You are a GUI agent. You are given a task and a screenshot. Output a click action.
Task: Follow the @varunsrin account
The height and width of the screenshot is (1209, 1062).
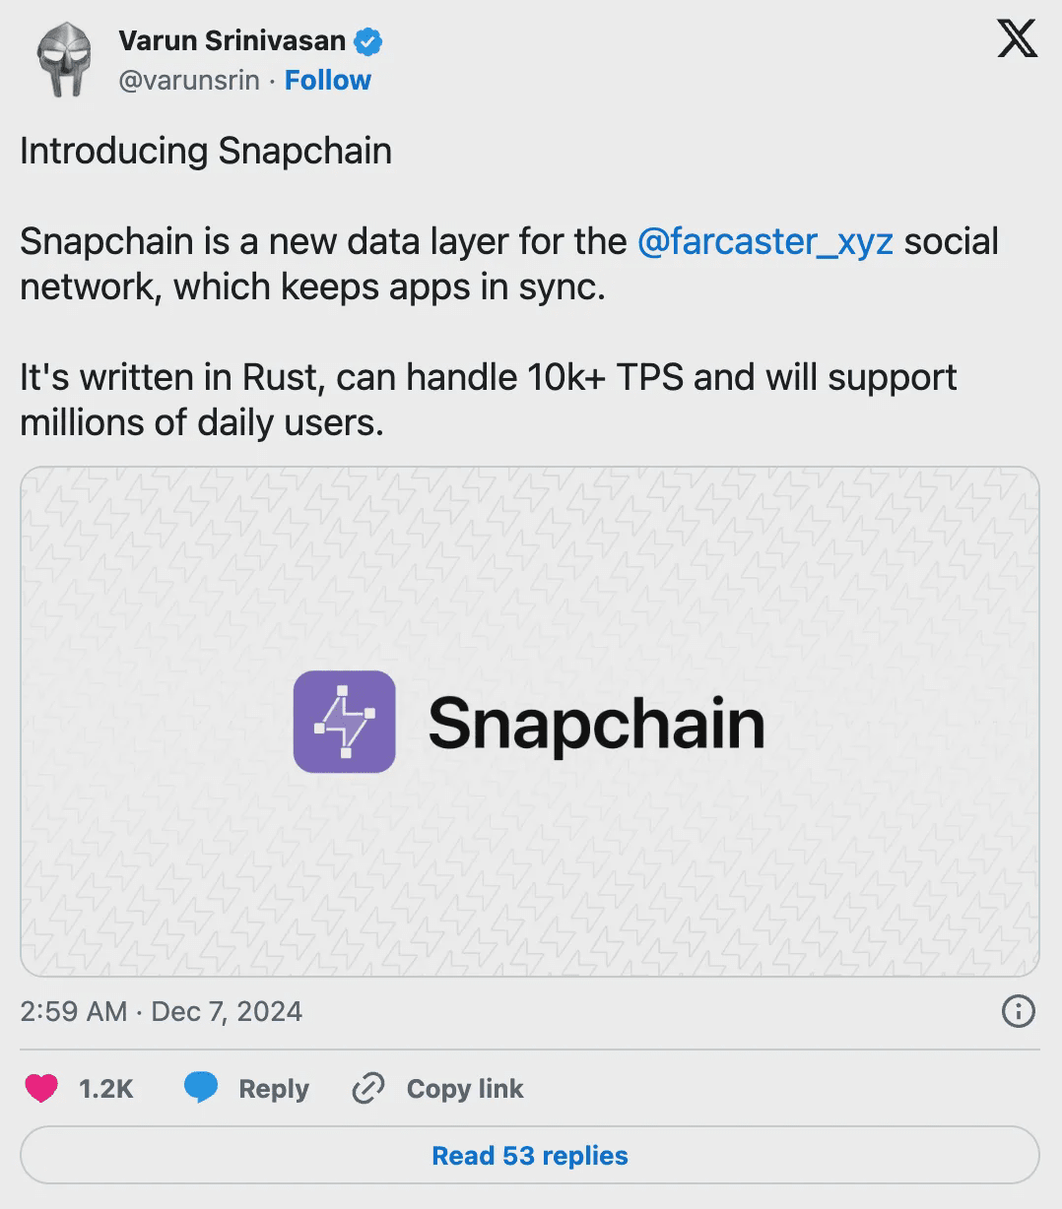[327, 80]
